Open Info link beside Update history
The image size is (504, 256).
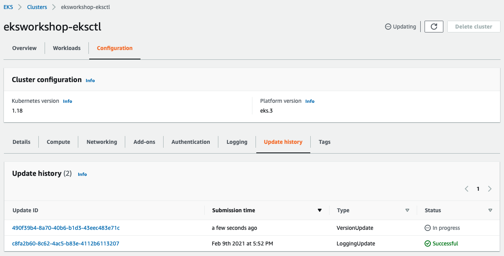coord(82,174)
